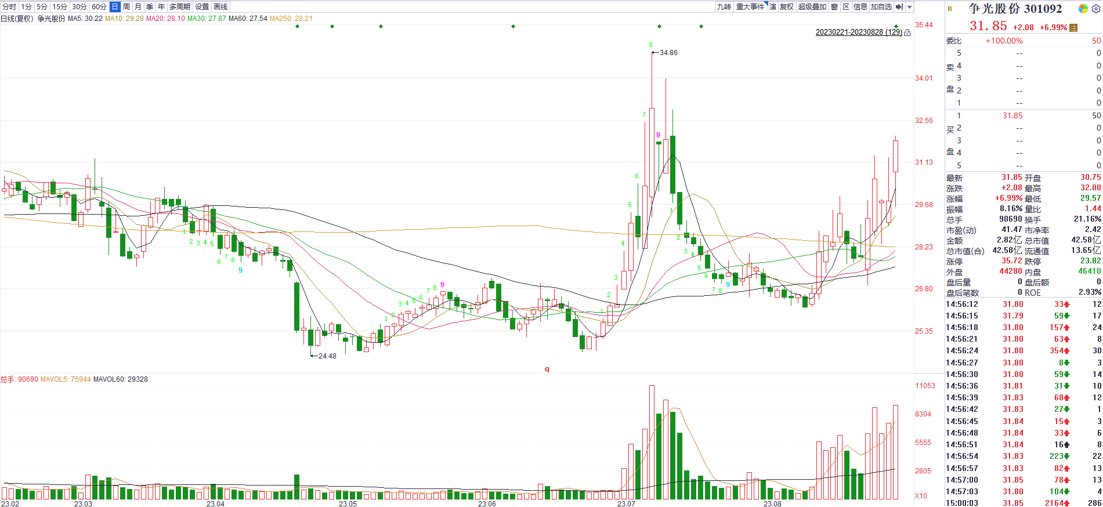Select the 30分 period tab
The height and width of the screenshot is (507, 1103).
tap(79, 7)
